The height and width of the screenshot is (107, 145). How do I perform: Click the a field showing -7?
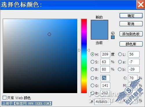point(134,62)
